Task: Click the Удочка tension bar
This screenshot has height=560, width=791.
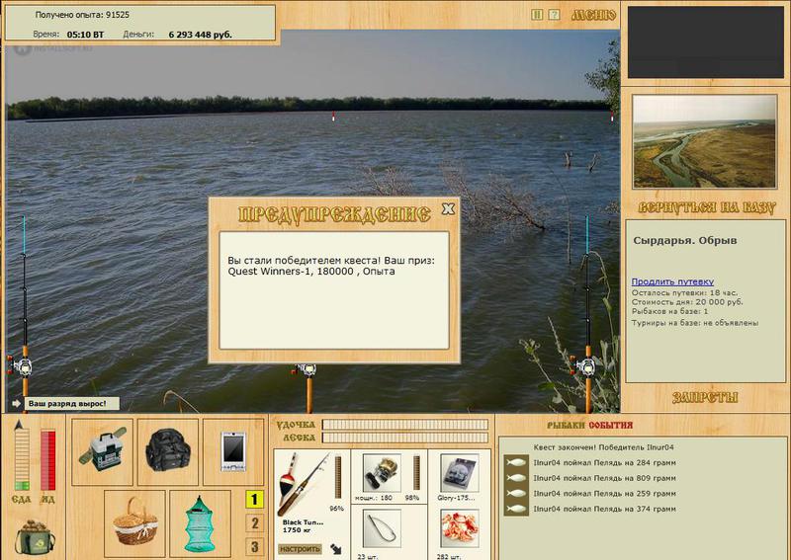Action: tap(405, 425)
